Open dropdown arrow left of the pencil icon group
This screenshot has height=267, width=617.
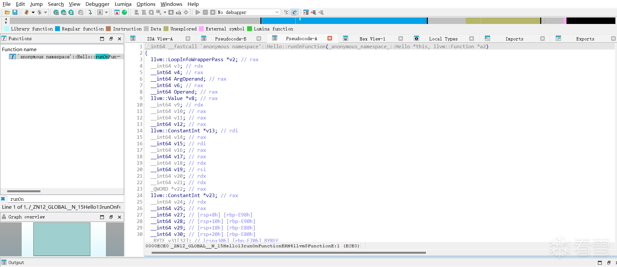(165, 12)
